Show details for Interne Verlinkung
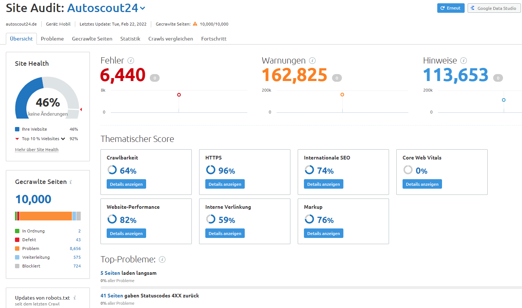 (225, 233)
